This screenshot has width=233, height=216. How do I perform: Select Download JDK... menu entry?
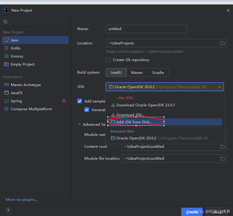click(x=165, y=115)
